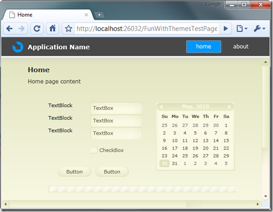Select the Home browser tab
This screenshot has width=273, height=212.
[48, 15]
